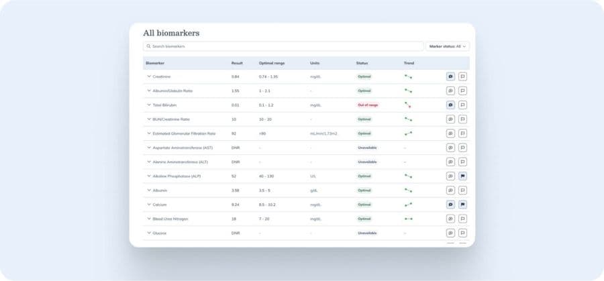Open the comment icon for Creatinine
This screenshot has height=281, width=604.
point(450,76)
